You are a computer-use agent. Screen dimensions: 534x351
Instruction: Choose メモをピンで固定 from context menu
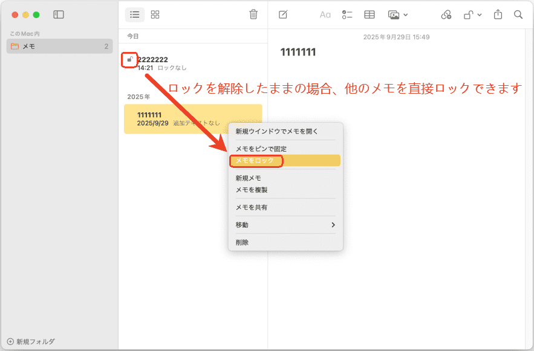pyautogui.click(x=261, y=149)
